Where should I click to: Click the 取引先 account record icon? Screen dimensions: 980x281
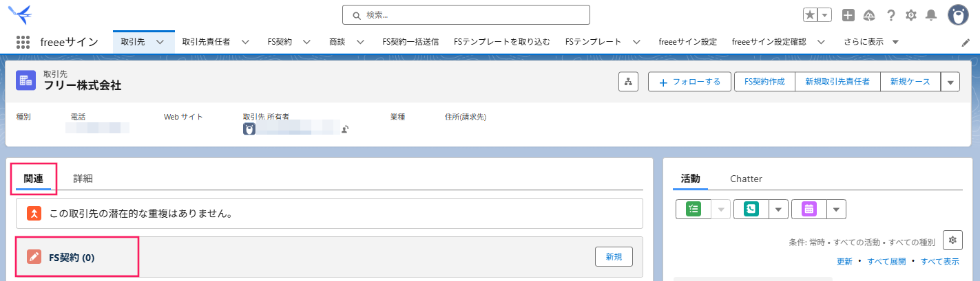click(x=26, y=80)
